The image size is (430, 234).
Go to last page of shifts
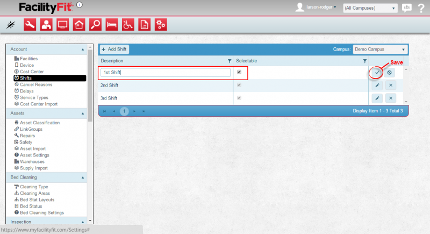pyautogui.click(x=144, y=111)
